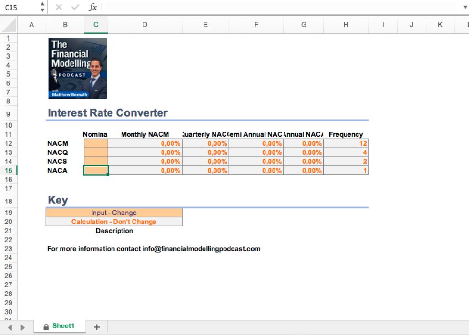
Task: Click the plus icon to add a new sheet
Action: coord(96,326)
